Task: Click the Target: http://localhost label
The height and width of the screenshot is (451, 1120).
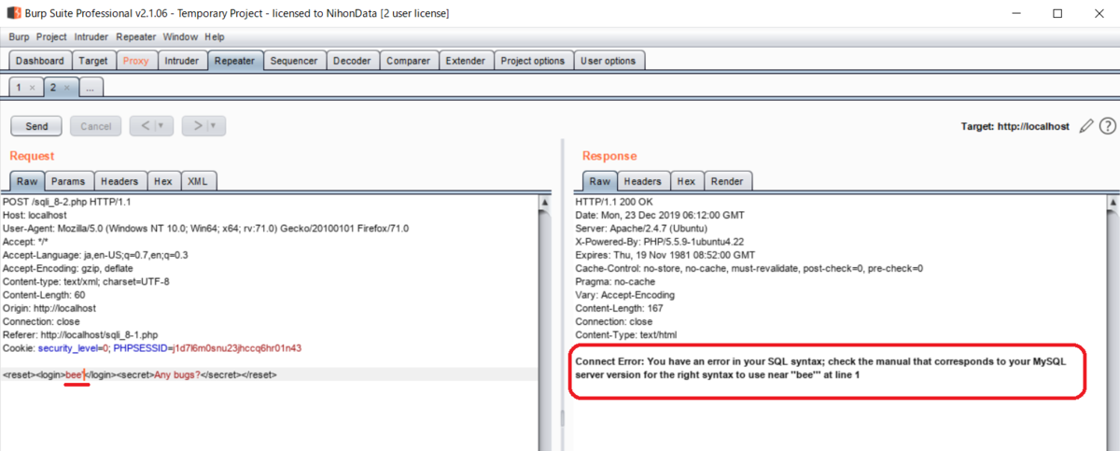Action: (x=1015, y=126)
